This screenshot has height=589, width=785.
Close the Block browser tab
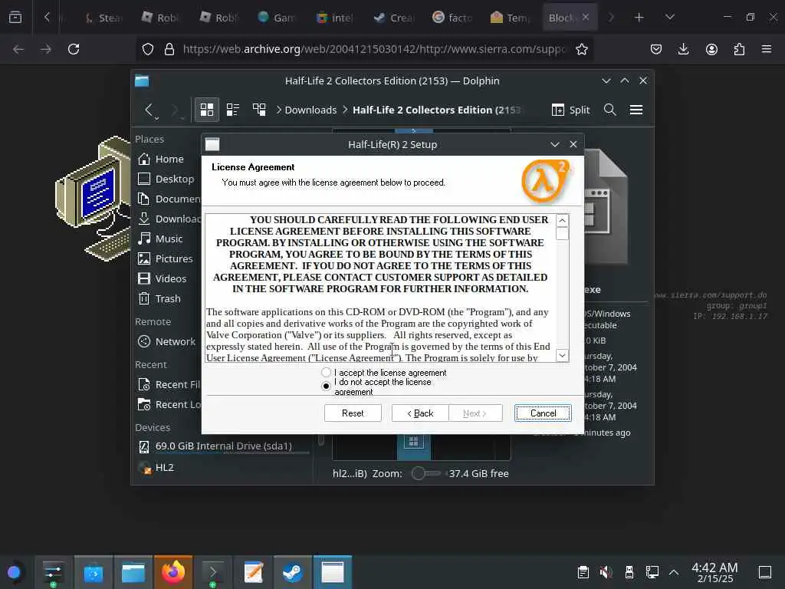586,17
